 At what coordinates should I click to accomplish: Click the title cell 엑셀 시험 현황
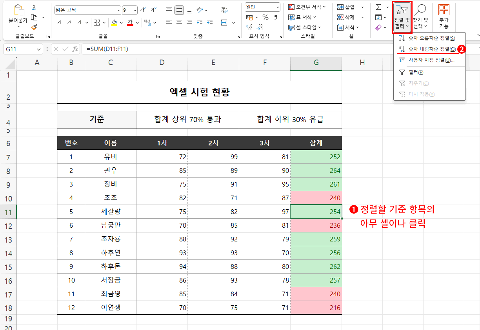[200, 92]
